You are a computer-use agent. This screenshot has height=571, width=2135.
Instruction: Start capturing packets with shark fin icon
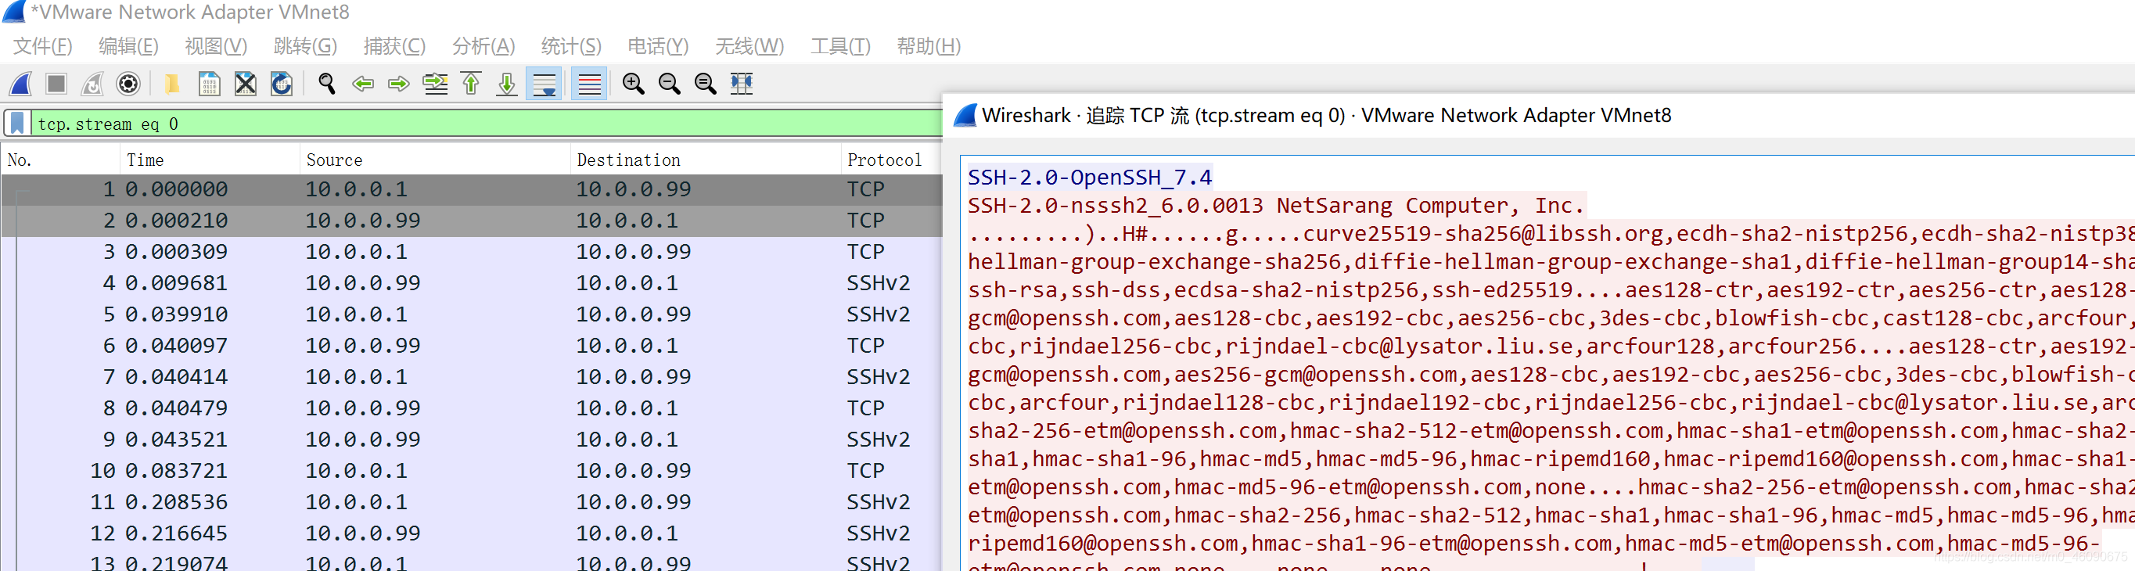[20, 84]
